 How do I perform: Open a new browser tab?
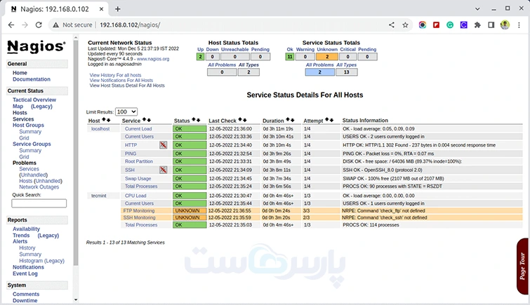click(x=118, y=9)
